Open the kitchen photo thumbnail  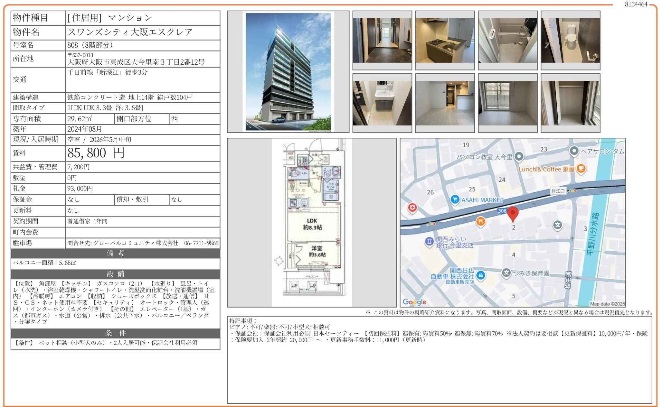[x=445, y=40]
